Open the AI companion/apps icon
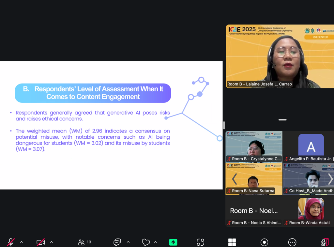 pyautogui.click(x=200, y=242)
